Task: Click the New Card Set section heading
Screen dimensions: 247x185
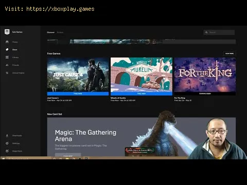Action: (x=55, y=114)
